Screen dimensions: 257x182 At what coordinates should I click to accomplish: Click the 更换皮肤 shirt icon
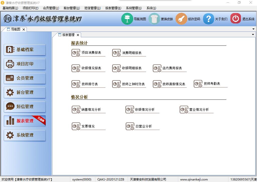[x=154, y=19]
